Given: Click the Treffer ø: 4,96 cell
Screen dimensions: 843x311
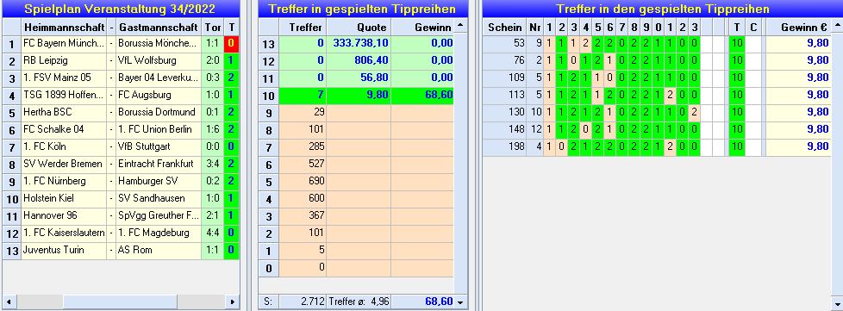Looking at the screenshot, I should (359, 302).
